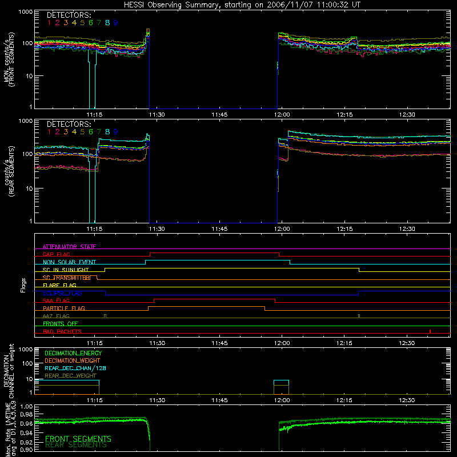Click DETECTORS: heading in the rear segments panel

69,125
